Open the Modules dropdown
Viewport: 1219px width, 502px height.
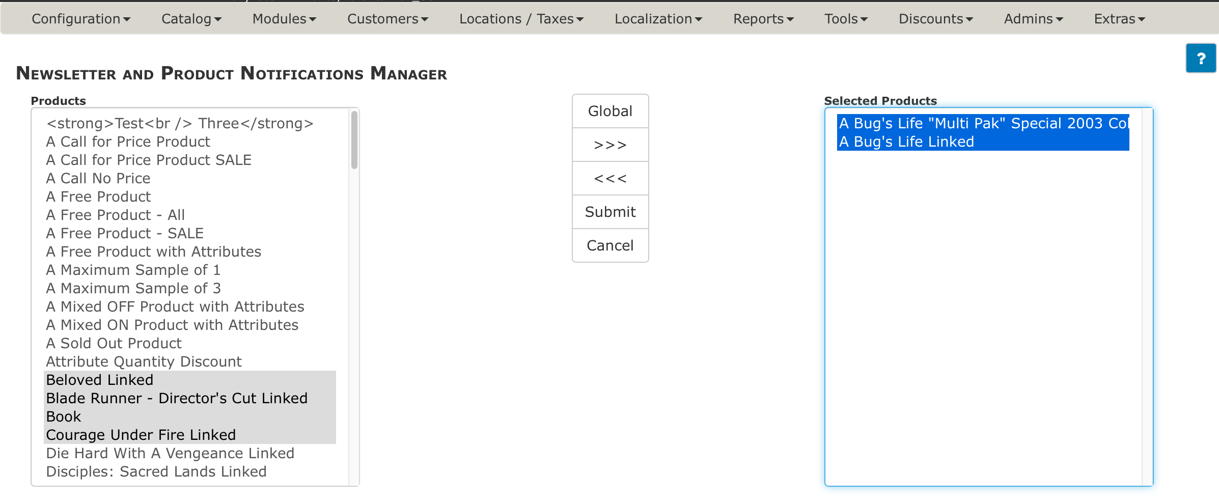(x=284, y=19)
